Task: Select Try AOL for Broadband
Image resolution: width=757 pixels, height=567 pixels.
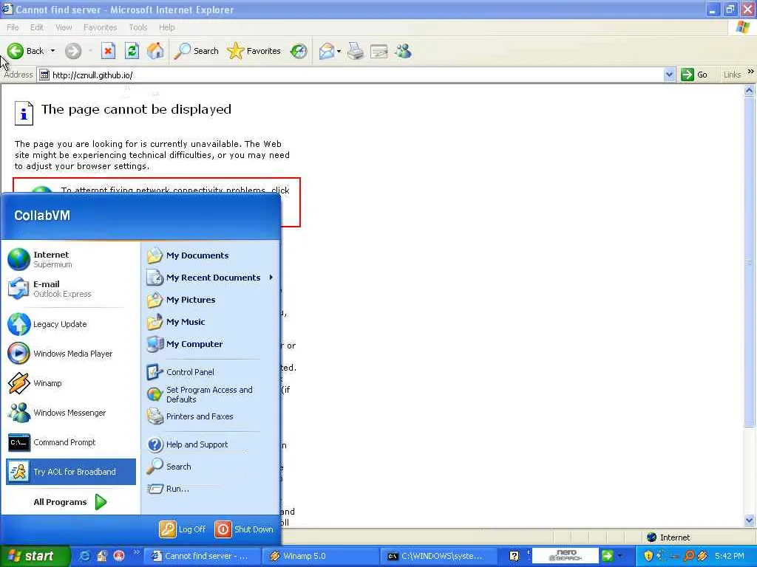Action: (x=70, y=472)
